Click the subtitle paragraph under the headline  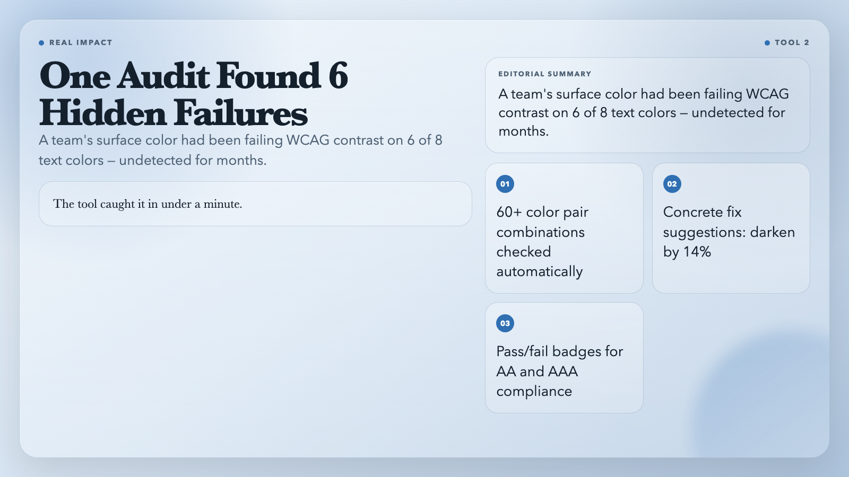[240, 150]
